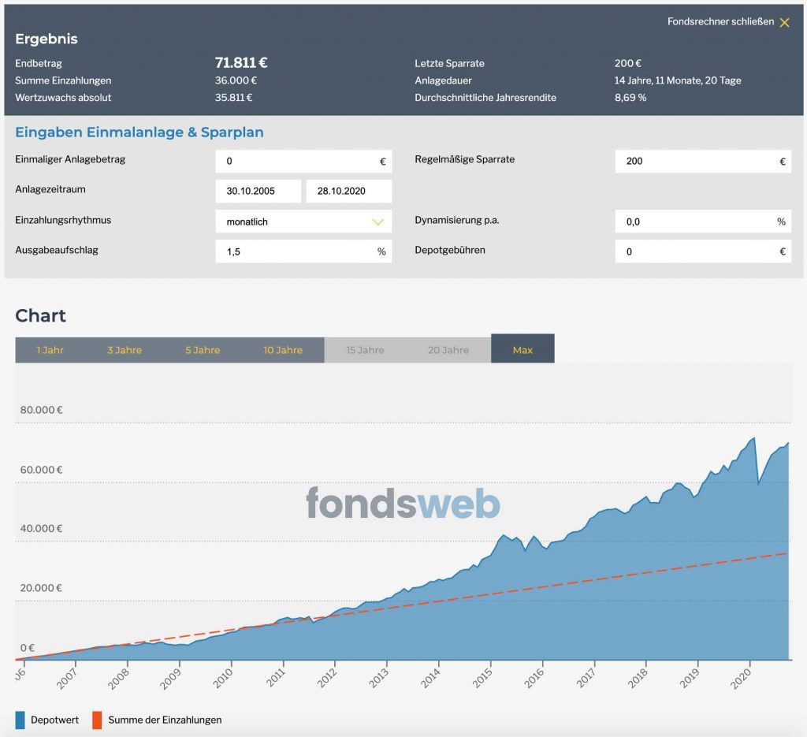
Task: Click the Summe Einzahlungen value 36.000 €
Action: (x=236, y=80)
